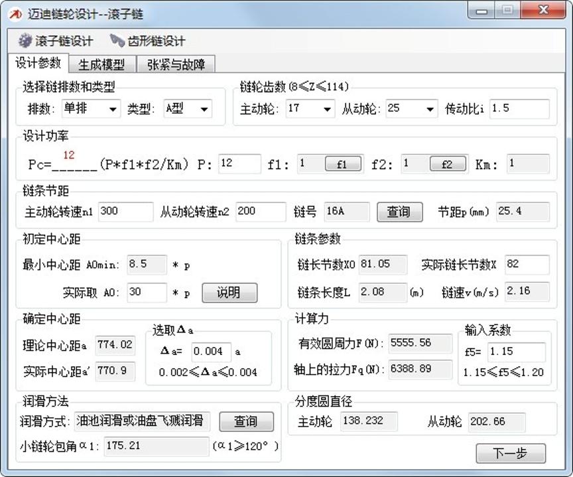This screenshot has width=573, height=477.
Task: Click the 实际中心距a' field
Action: click(x=115, y=372)
